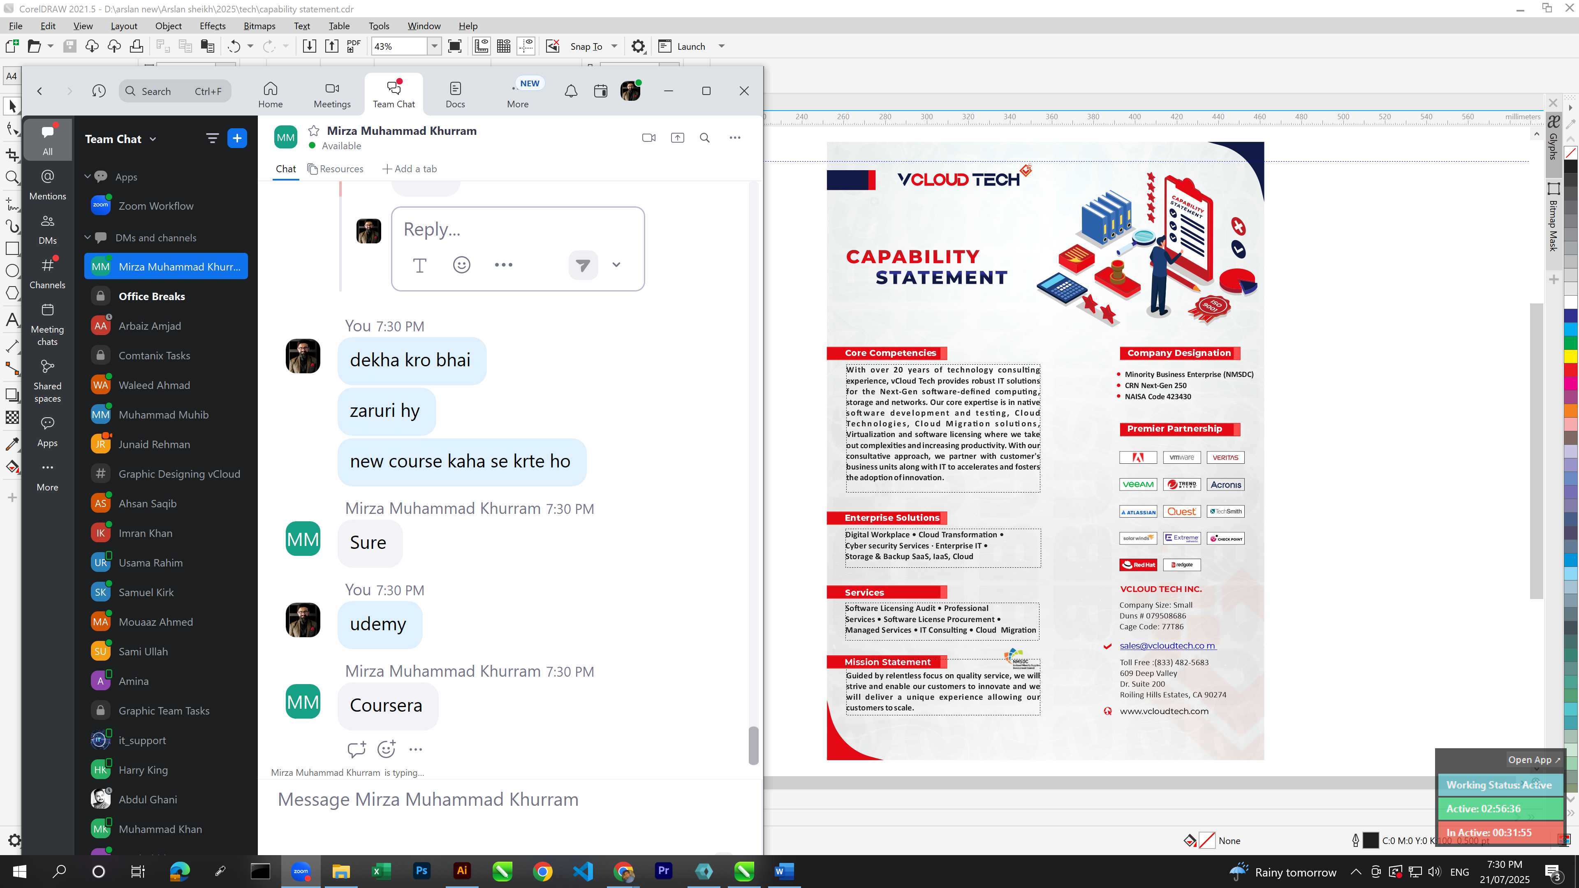Open Zoom Workflow app chat
This screenshot has width=1579, height=888.
(166, 206)
